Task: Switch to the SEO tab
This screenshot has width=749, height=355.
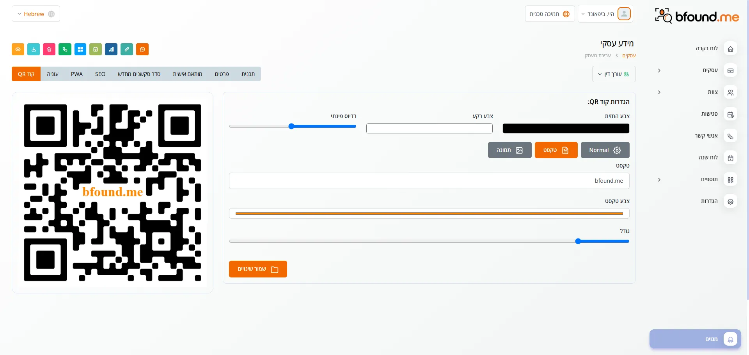Action: tap(100, 74)
